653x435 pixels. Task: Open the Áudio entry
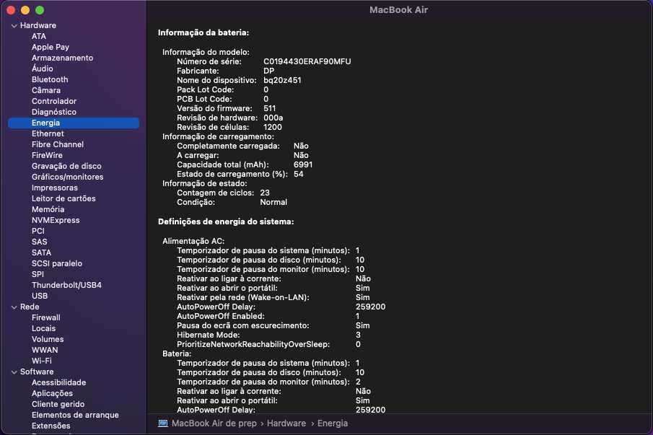pos(43,69)
